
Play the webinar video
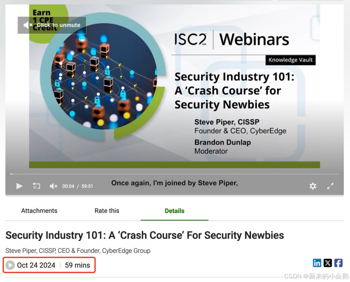[20, 186]
